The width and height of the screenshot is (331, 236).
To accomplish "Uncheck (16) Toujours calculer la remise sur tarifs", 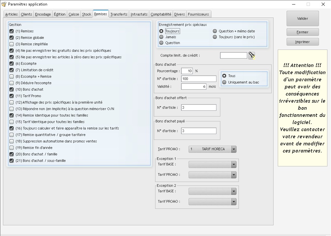I will (12, 129).
